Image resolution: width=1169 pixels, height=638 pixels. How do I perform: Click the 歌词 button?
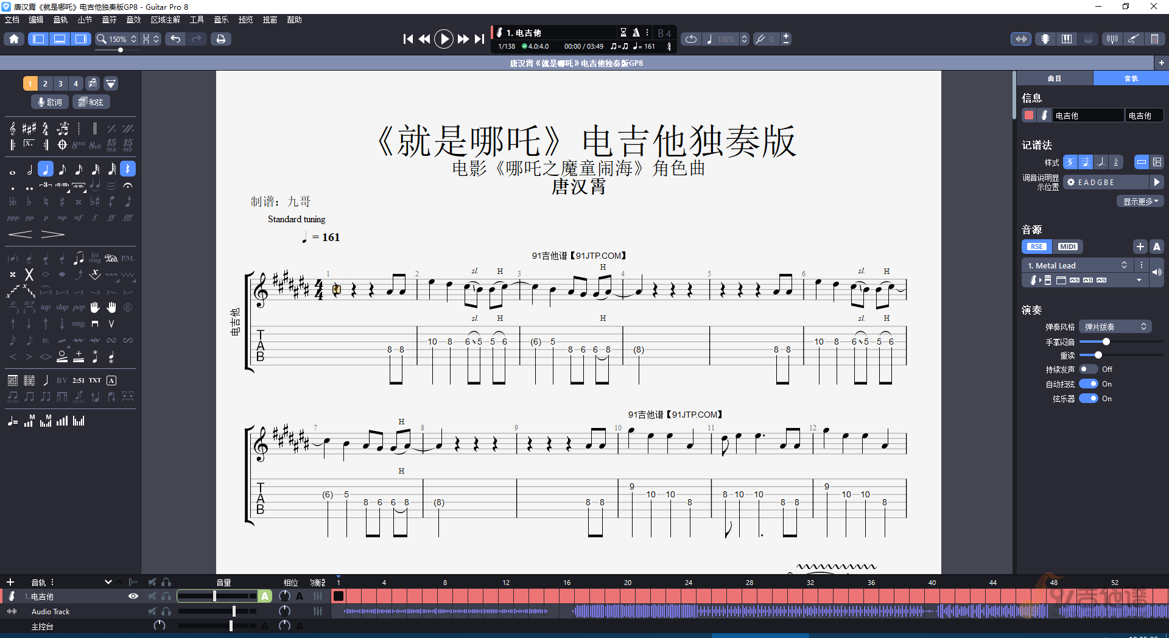50,102
